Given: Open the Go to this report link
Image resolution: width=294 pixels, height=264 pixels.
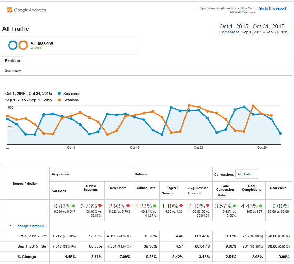Looking at the screenshot, I should point(272,8).
